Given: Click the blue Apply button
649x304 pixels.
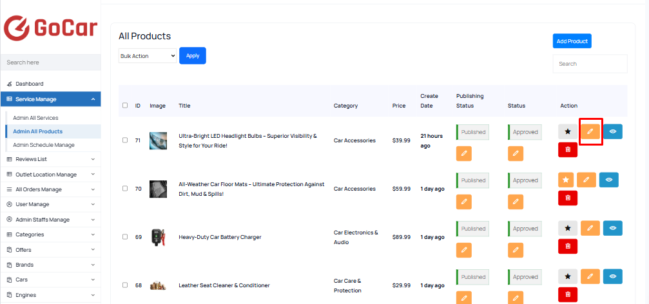Looking at the screenshot, I should [193, 55].
